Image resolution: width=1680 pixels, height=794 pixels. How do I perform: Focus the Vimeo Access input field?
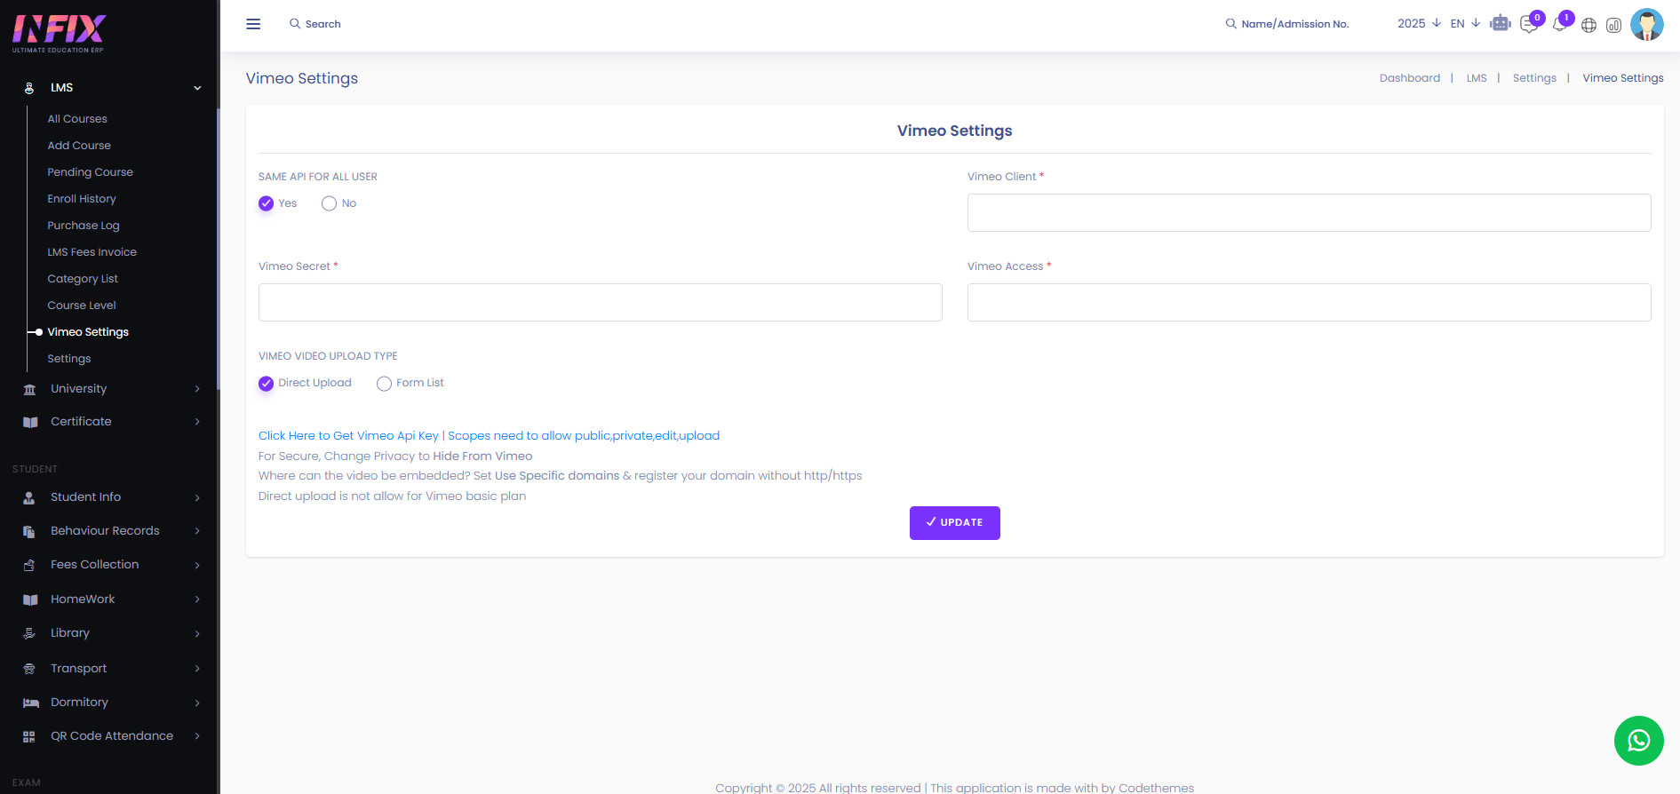(1309, 303)
